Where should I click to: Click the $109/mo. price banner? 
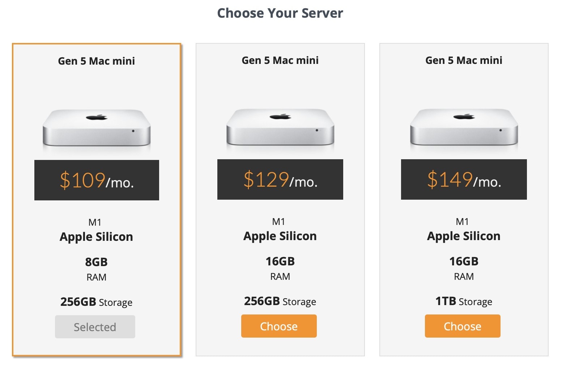pyautogui.click(x=97, y=180)
